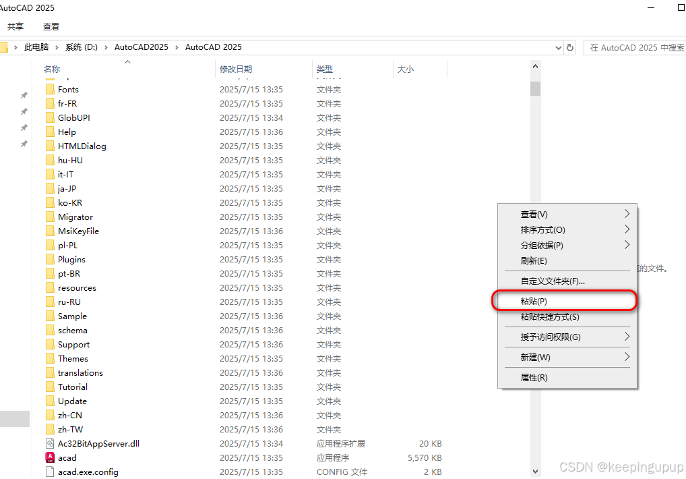
Task: Select the ja-JP folder name
Action: click(67, 189)
